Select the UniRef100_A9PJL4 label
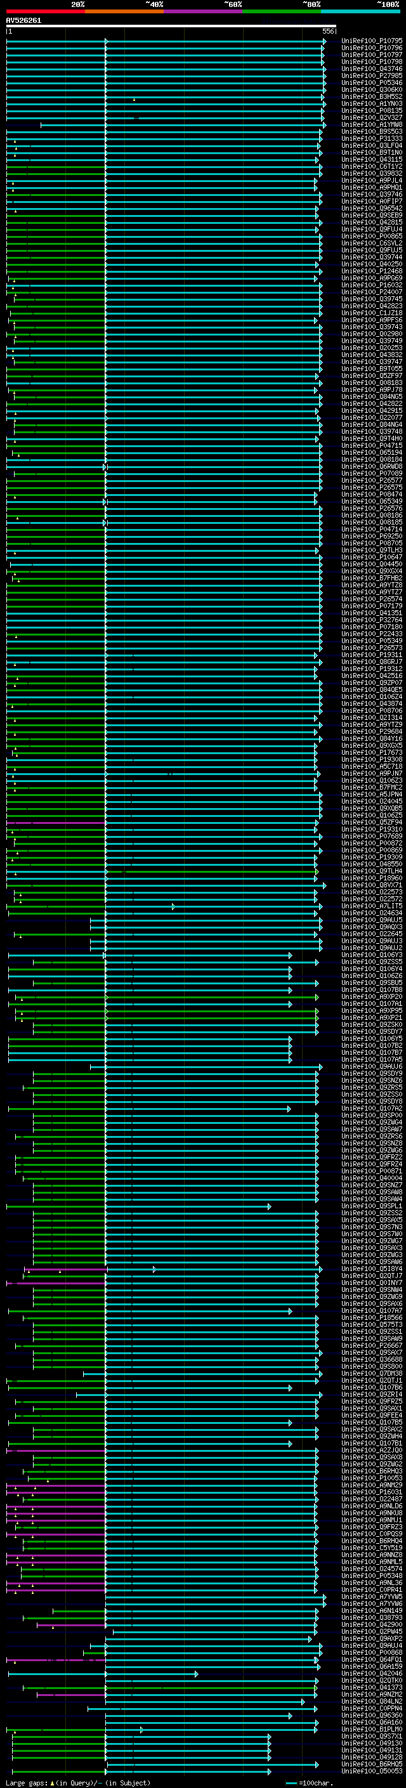The width and height of the screenshot is (406, 1788). click(x=372, y=181)
